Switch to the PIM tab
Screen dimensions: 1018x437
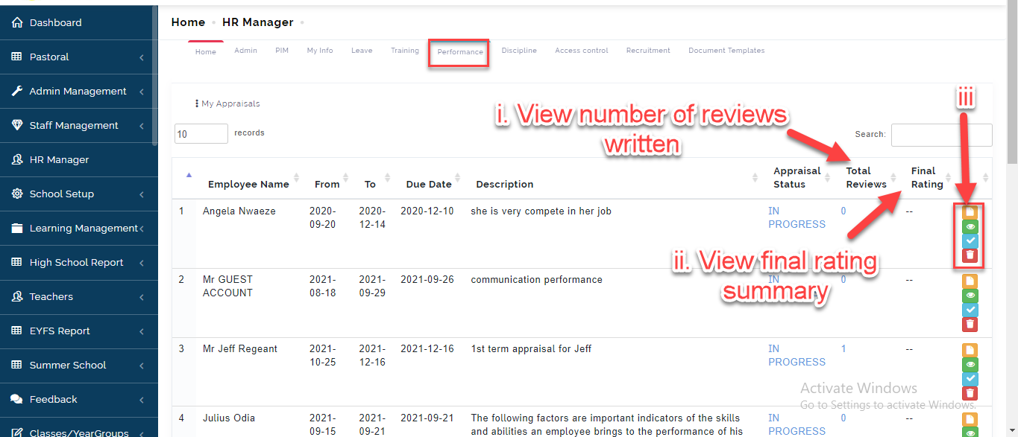click(282, 51)
